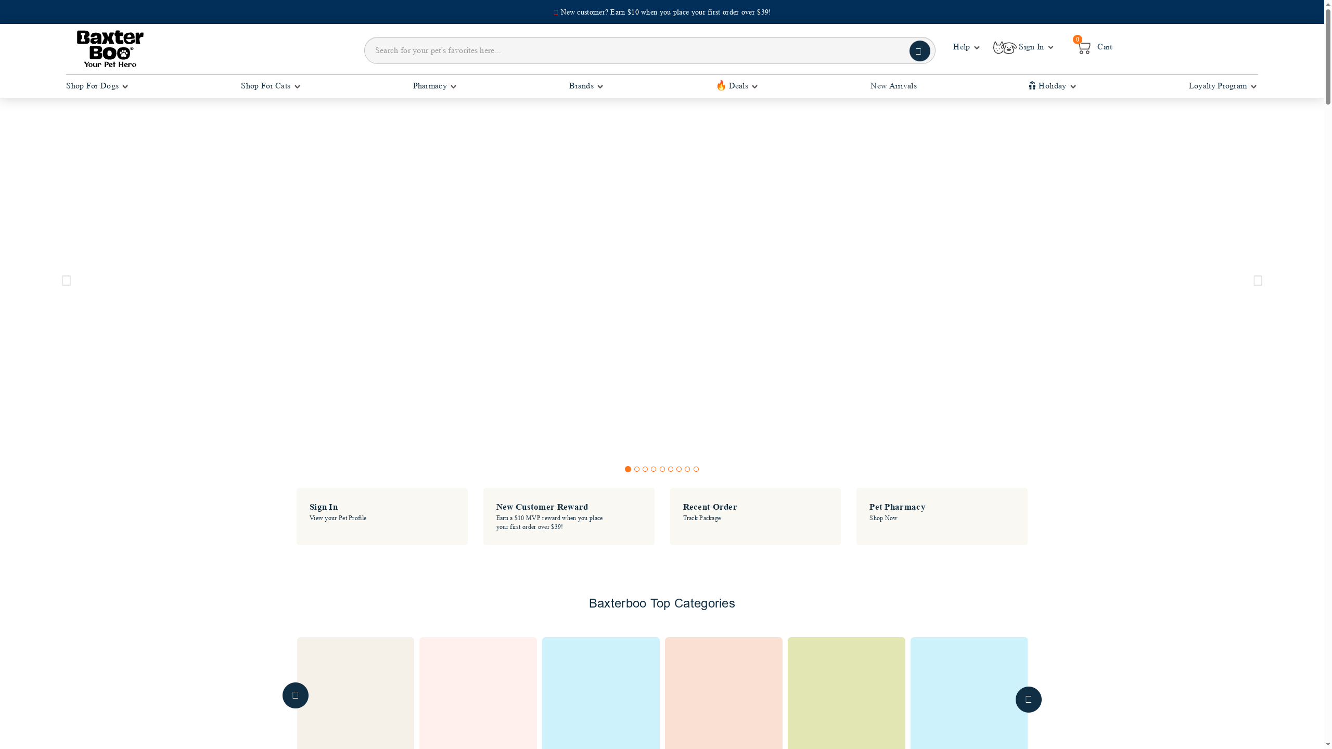Click the fire icon next to Deals
This screenshot has height=749, width=1332.
pos(721,85)
